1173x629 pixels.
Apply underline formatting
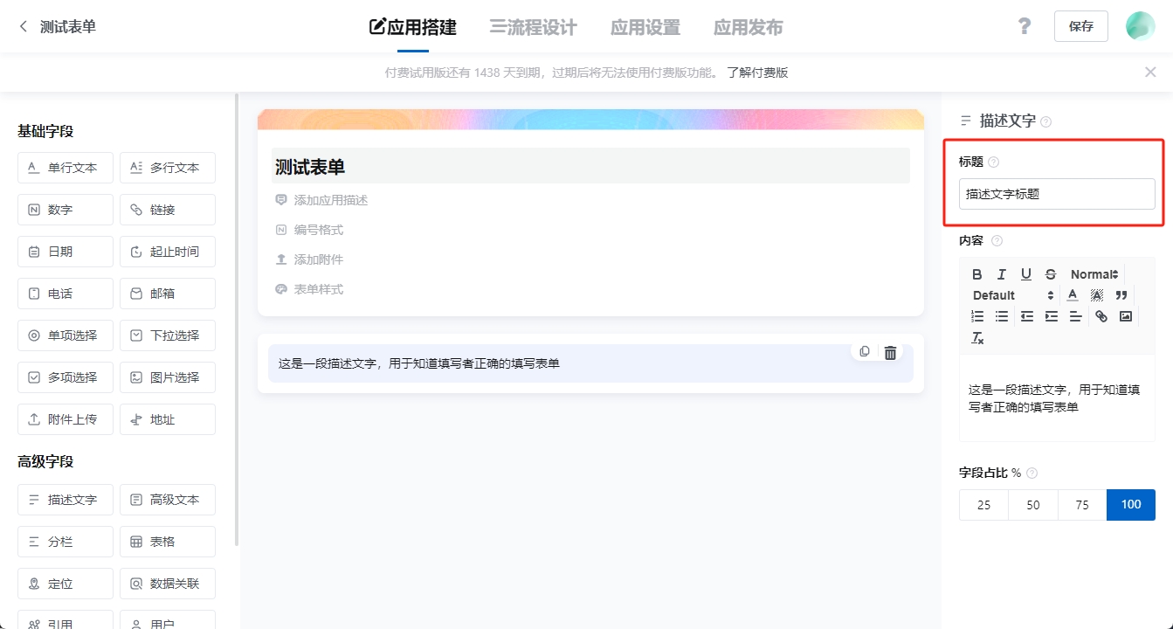click(x=1024, y=273)
